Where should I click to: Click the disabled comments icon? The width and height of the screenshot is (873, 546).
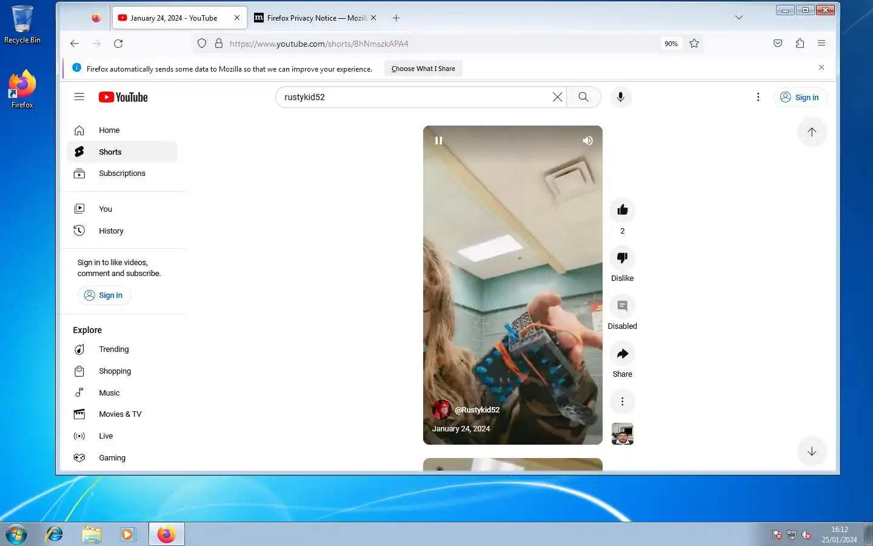click(x=622, y=306)
